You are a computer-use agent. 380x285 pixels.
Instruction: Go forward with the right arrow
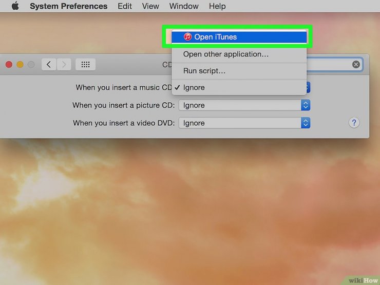tap(64, 65)
